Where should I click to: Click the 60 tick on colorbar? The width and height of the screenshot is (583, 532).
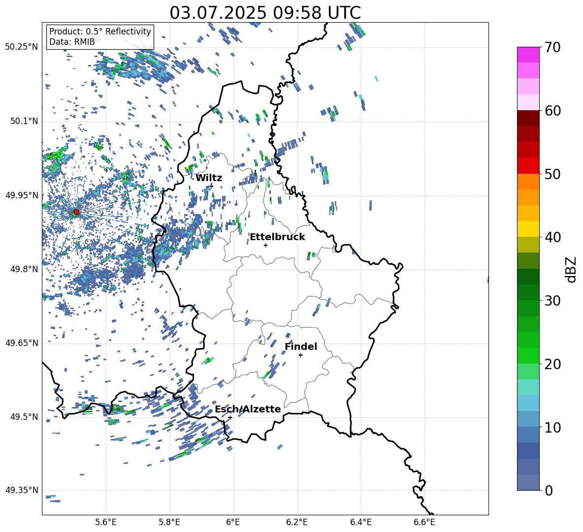point(553,111)
